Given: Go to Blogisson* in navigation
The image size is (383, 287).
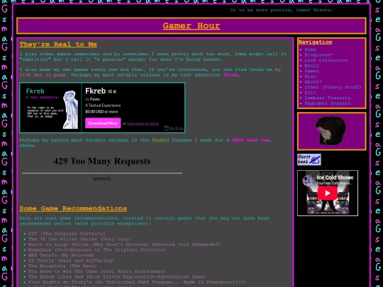Looking at the screenshot, I should point(318,55).
